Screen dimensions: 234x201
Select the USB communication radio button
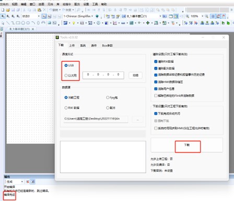tap(66, 65)
